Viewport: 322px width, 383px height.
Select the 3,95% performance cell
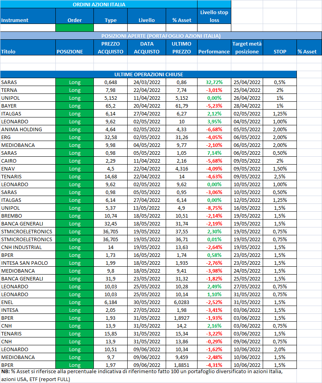point(214,122)
